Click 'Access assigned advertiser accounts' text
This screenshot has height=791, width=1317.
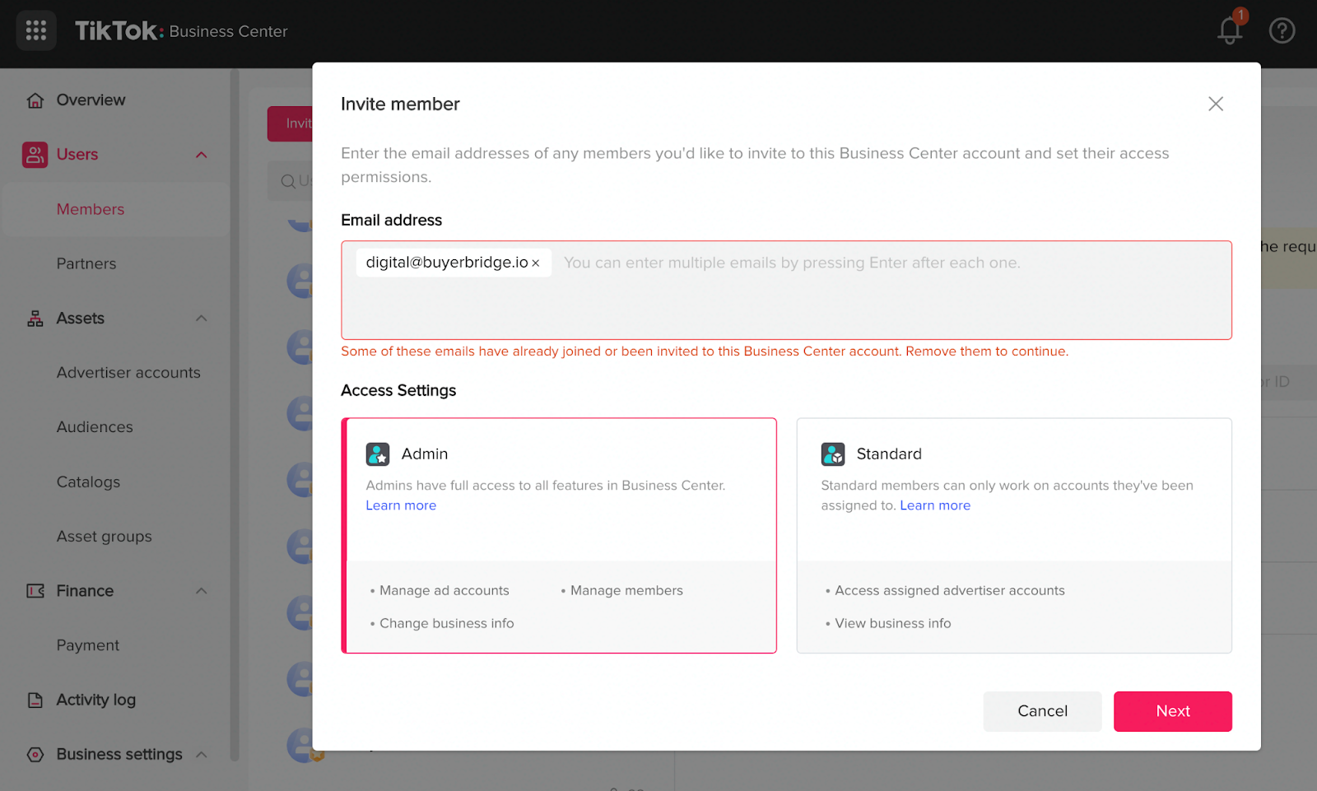pyautogui.click(x=950, y=591)
